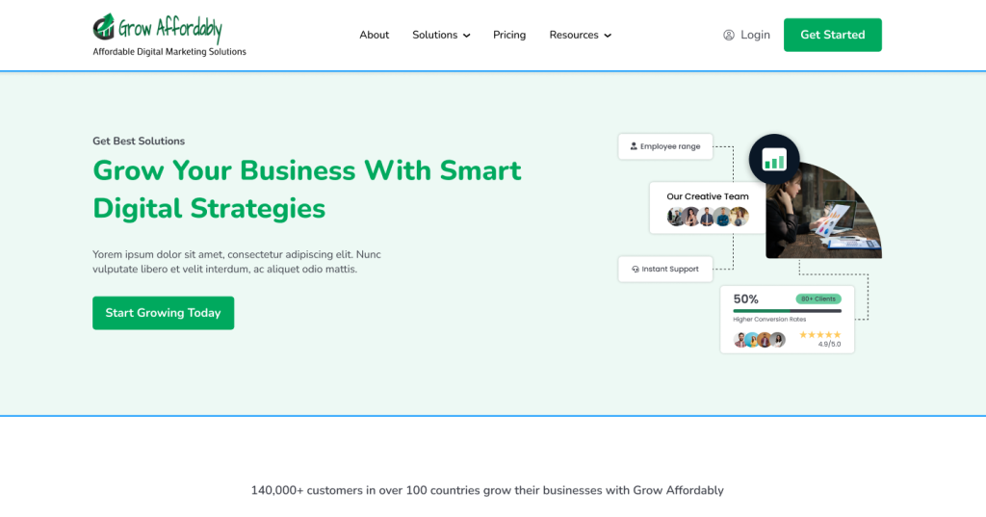Click the Login link
986x517 pixels.
(x=755, y=36)
